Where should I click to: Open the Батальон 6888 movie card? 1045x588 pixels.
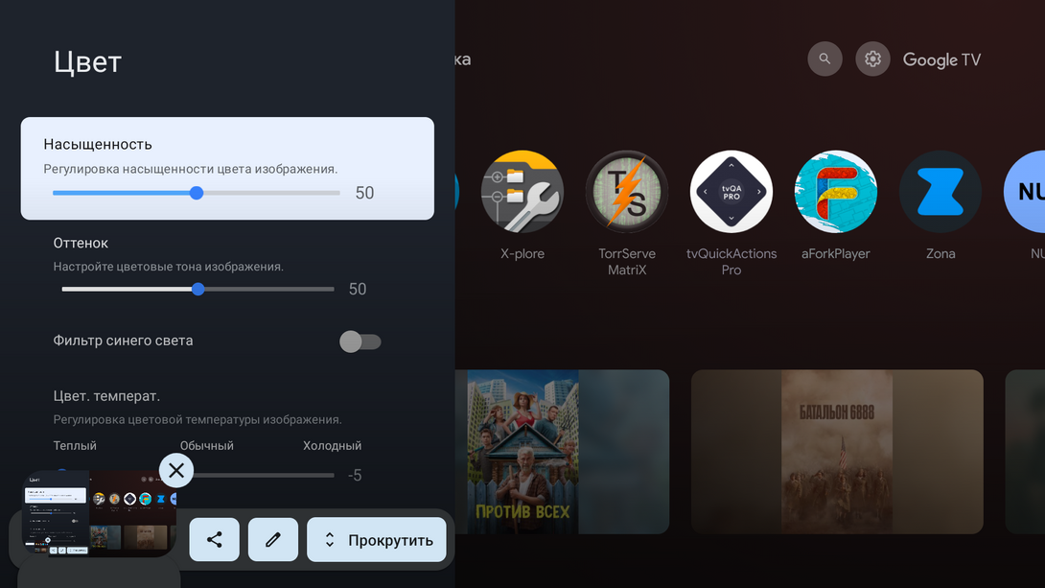[x=837, y=451]
